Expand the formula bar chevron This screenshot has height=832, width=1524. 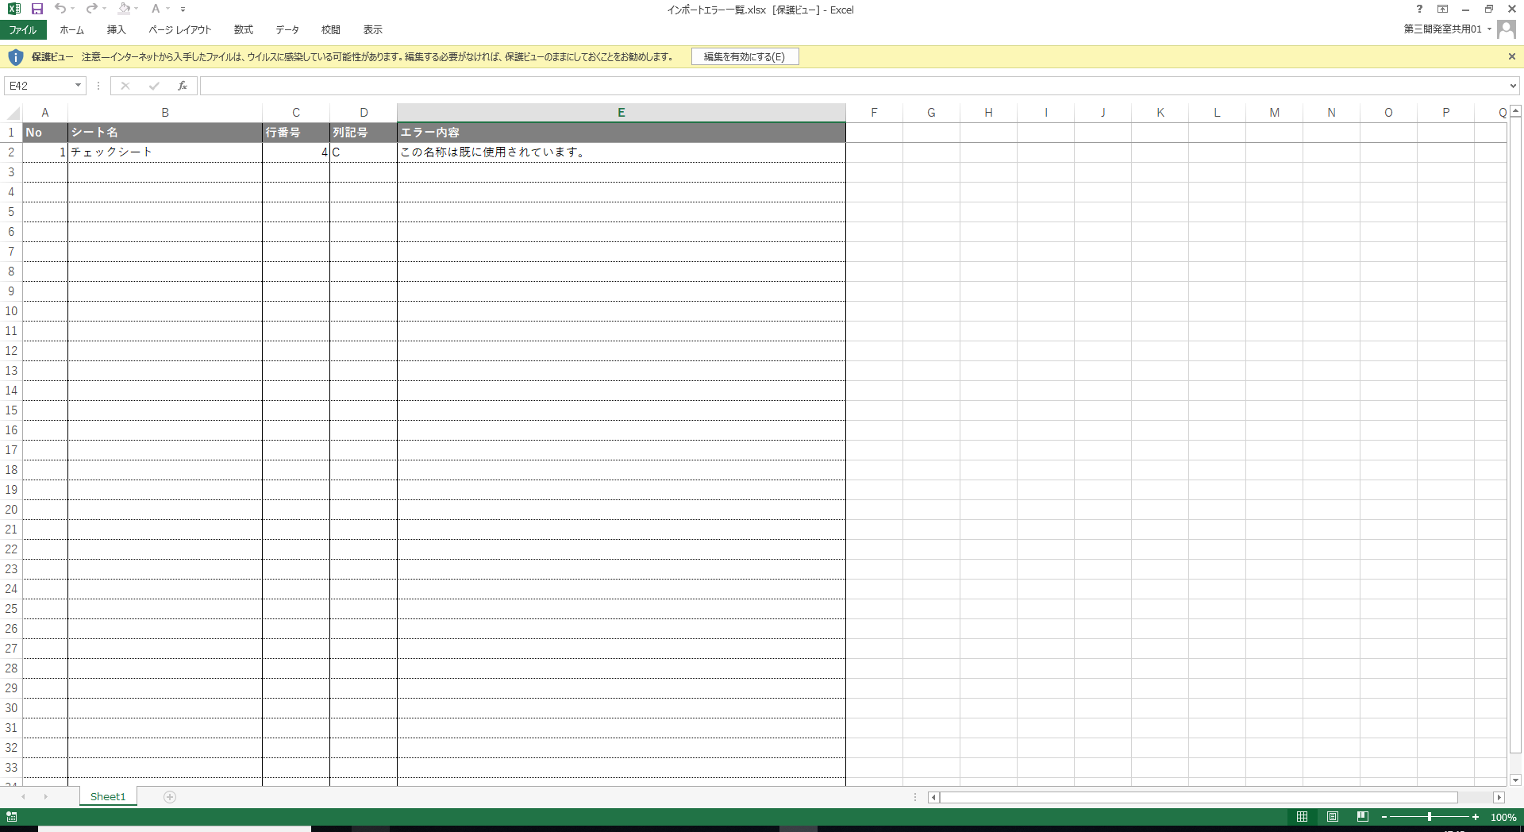pyautogui.click(x=1513, y=86)
